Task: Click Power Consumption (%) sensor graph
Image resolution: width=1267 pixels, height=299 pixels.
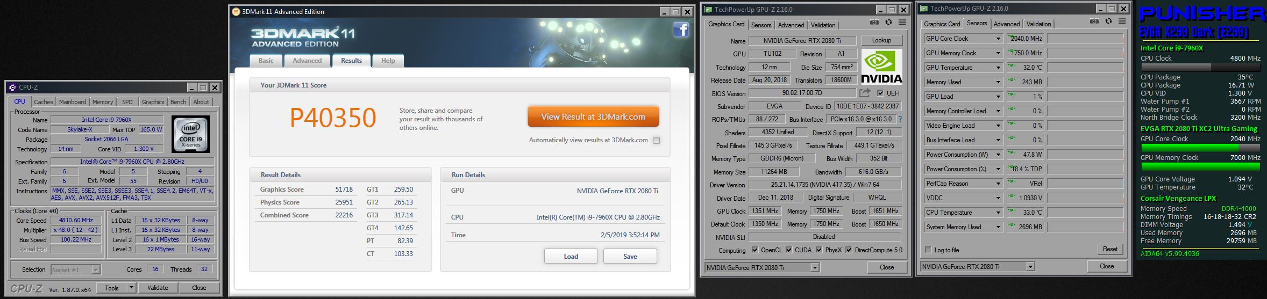Action: coord(1085,169)
